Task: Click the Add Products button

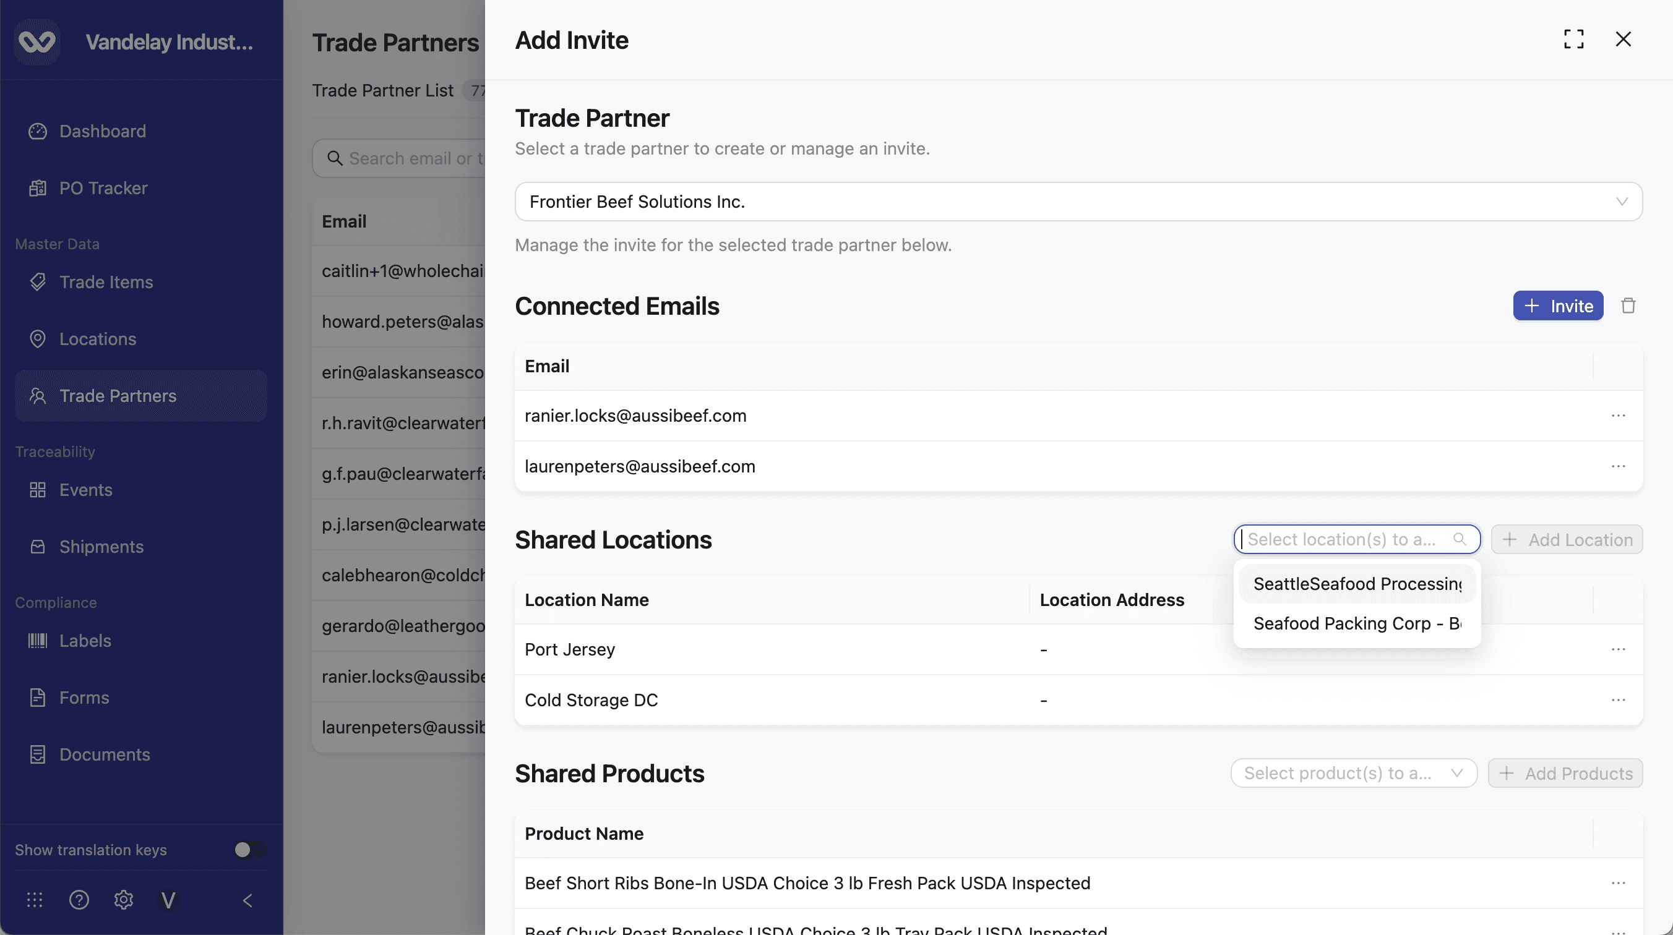Action: pos(1565,774)
